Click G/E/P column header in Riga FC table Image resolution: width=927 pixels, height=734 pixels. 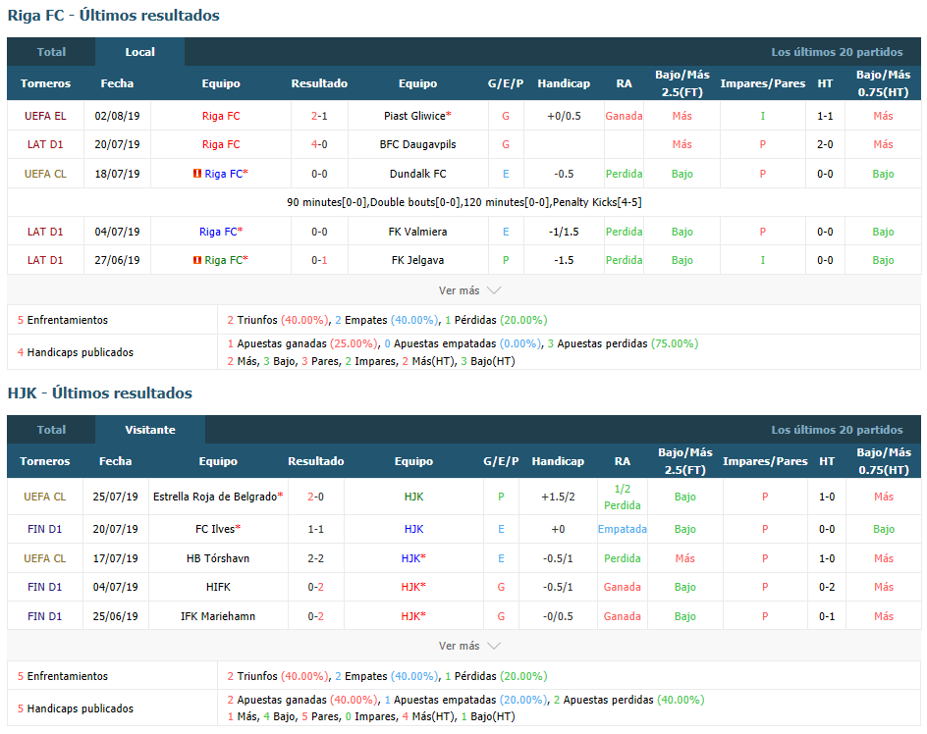506,83
